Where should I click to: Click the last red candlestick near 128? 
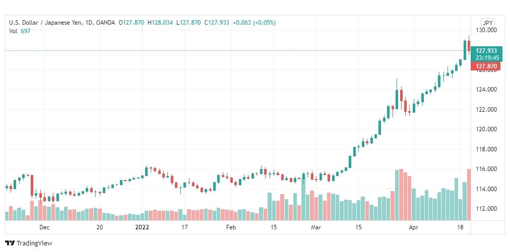pyautogui.click(x=469, y=45)
